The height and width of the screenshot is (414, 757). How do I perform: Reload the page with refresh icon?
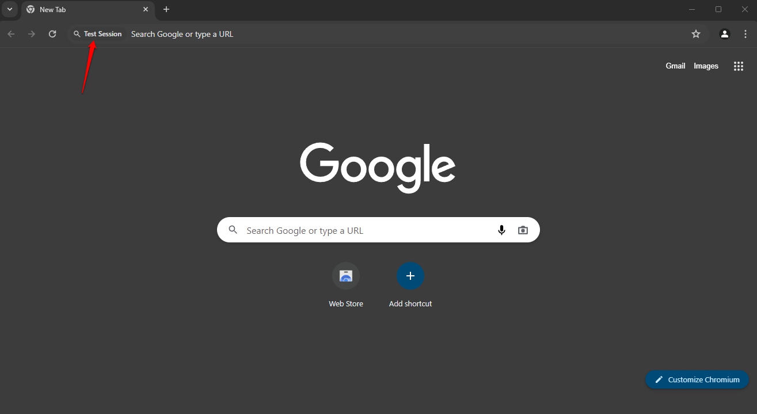point(52,34)
